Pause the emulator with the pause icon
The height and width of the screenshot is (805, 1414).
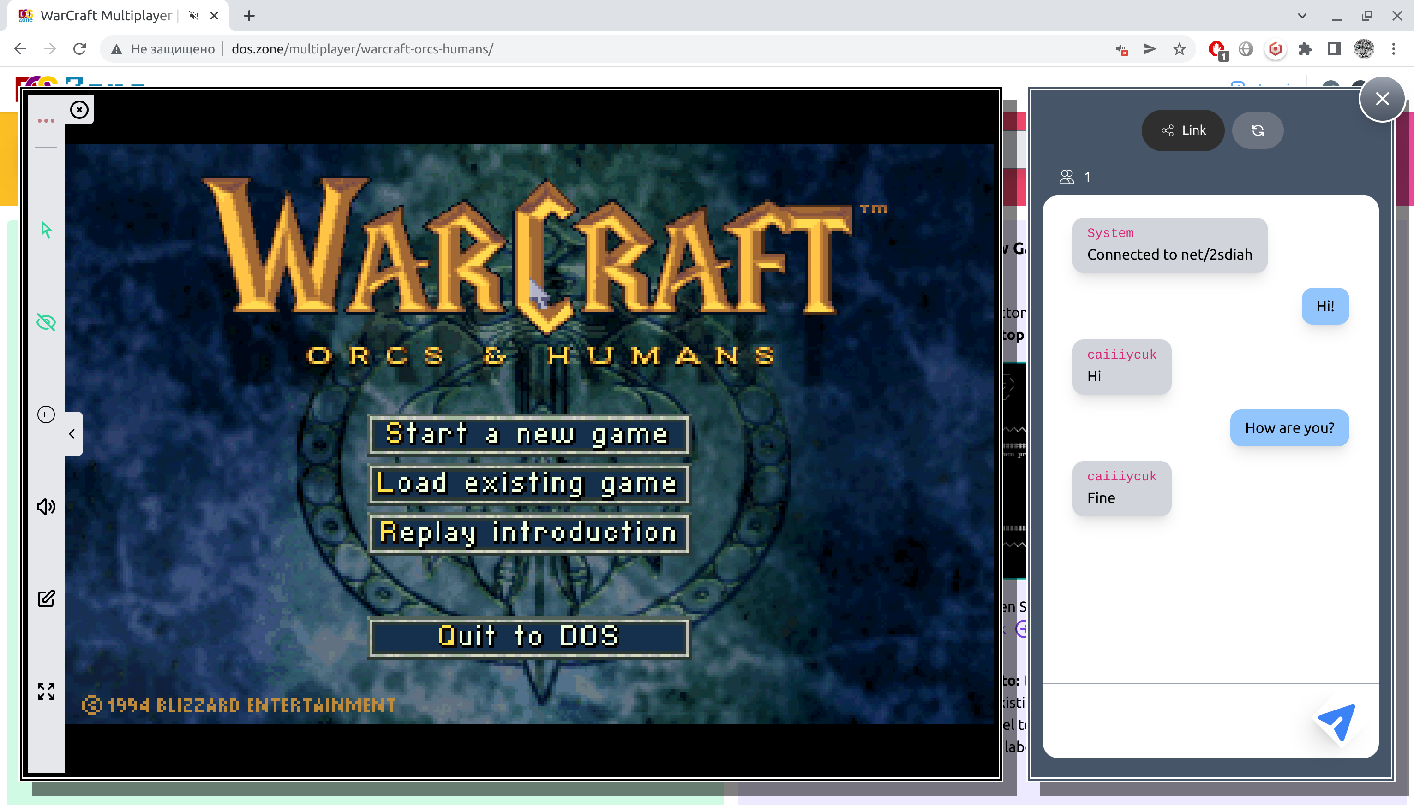(x=46, y=414)
